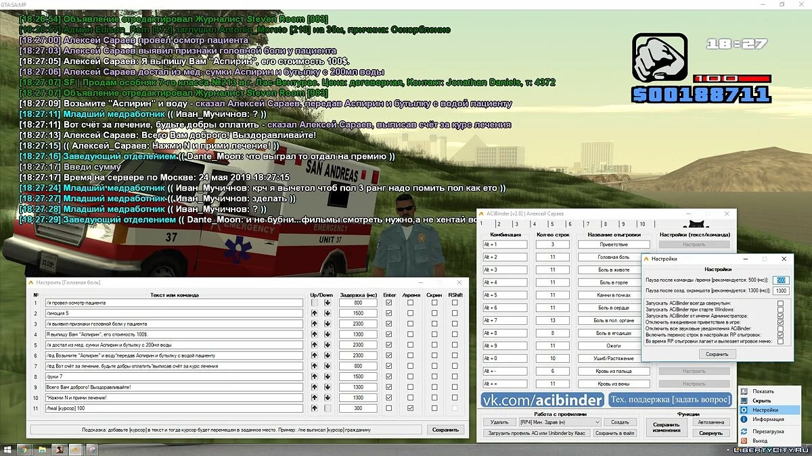Click 'Загрузить профиль ACi или Unibinder'
The width and height of the screenshot is (812, 456).
536,433
